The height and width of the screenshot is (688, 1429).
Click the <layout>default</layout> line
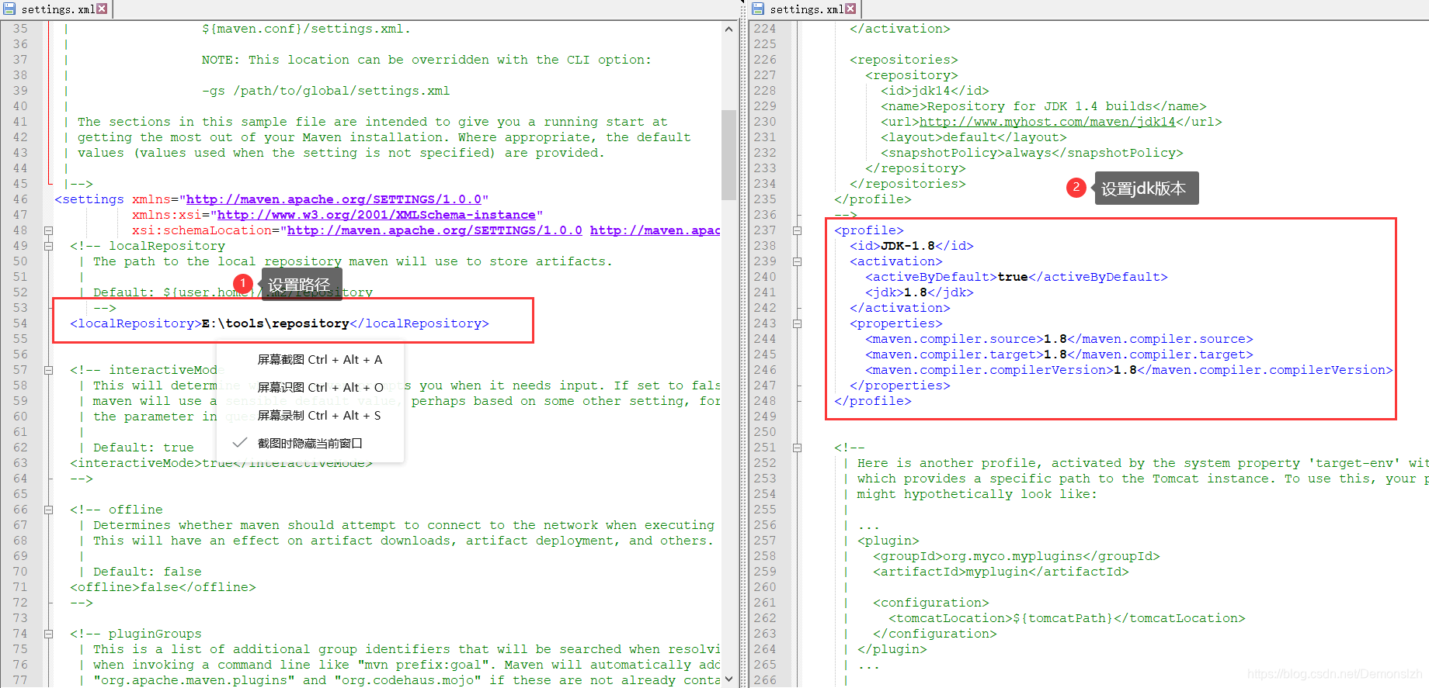pyautogui.click(x=974, y=137)
